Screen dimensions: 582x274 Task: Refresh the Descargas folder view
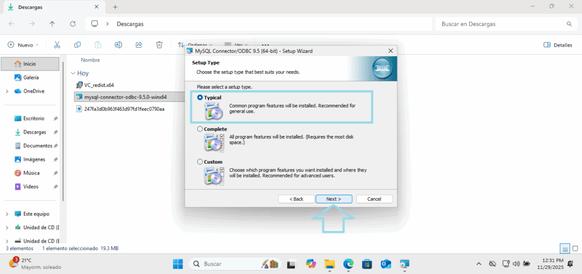73,24
